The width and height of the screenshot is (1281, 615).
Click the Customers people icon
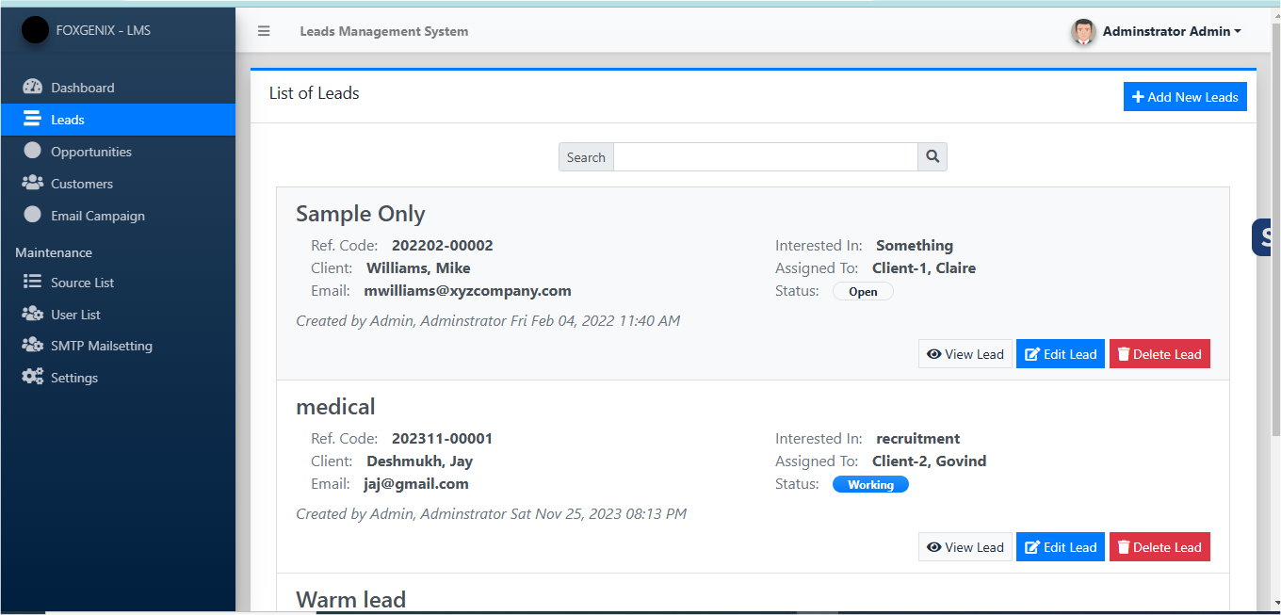[33, 183]
